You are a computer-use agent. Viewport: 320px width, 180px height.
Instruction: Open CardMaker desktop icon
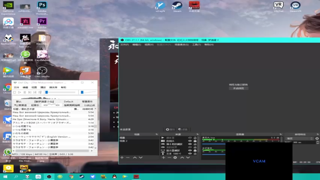(42, 56)
